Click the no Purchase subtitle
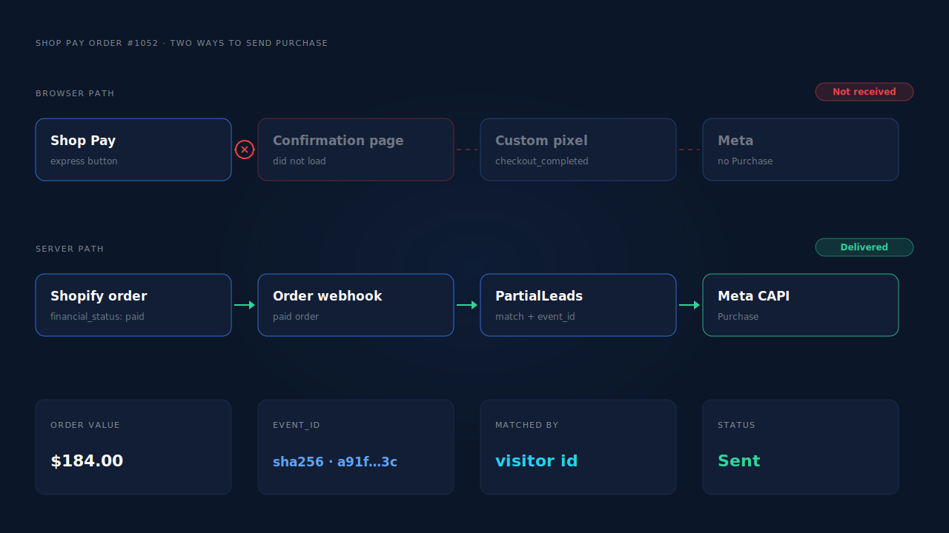 (745, 161)
